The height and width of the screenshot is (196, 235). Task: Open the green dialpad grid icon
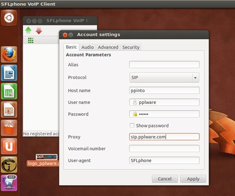point(30,40)
